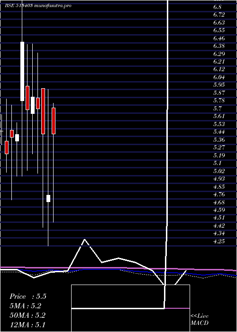
Task: Select the 4.25 price axis label
Action: coord(219,241)
